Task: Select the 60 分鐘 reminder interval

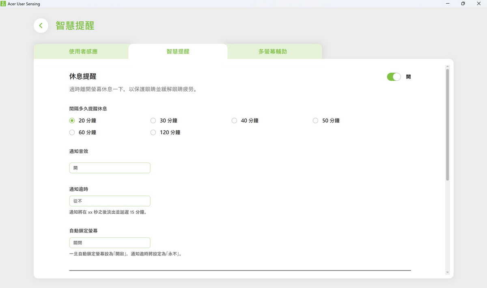Action: [x=72, y=132]
